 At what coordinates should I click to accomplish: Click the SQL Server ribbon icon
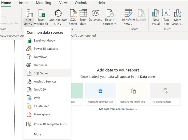(x=73, y=13)
